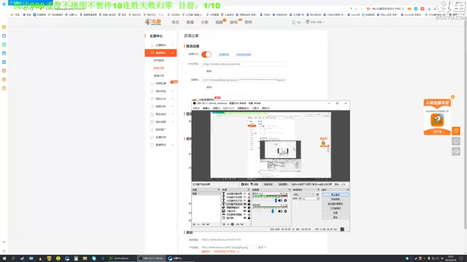
Task: Adjust top mixer channel volume slider
Action: click(x=276, y=200)
